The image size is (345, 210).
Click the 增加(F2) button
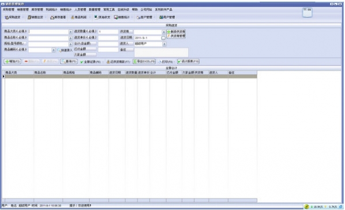[13, 61]
